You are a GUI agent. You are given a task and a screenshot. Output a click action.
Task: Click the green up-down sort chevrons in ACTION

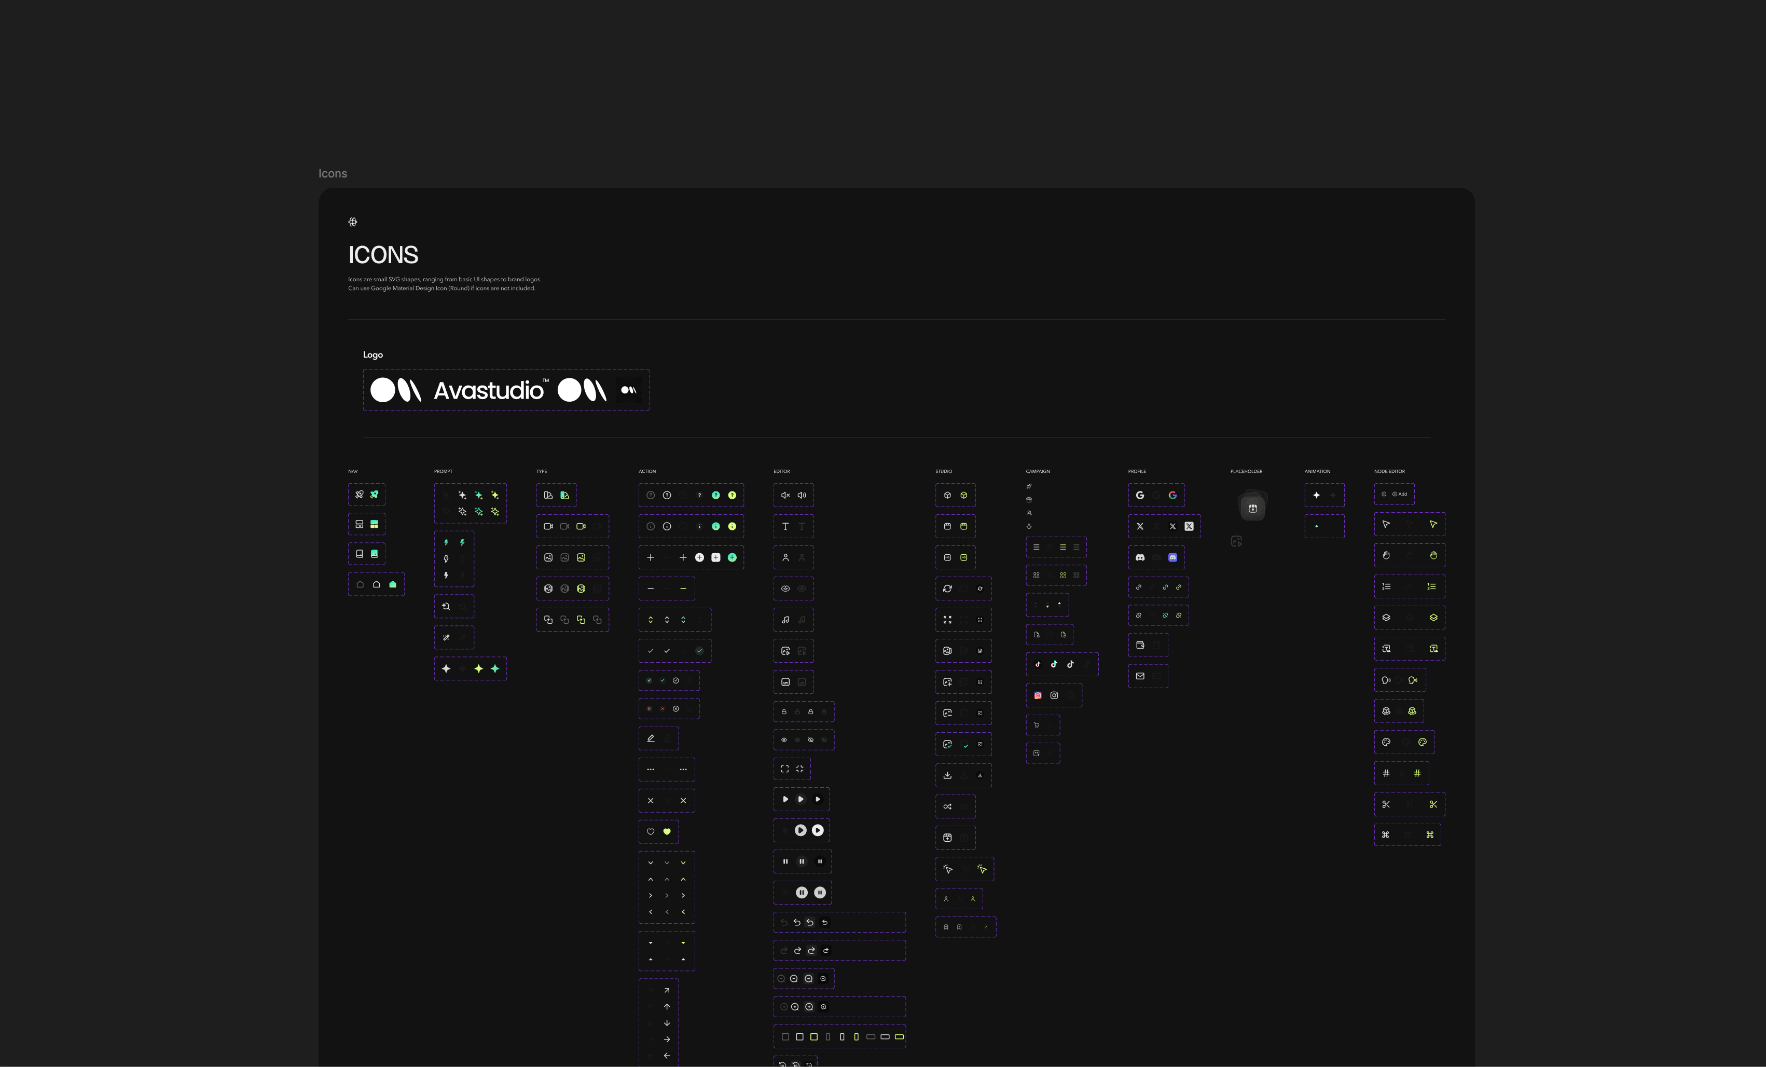tap(683, 620)
